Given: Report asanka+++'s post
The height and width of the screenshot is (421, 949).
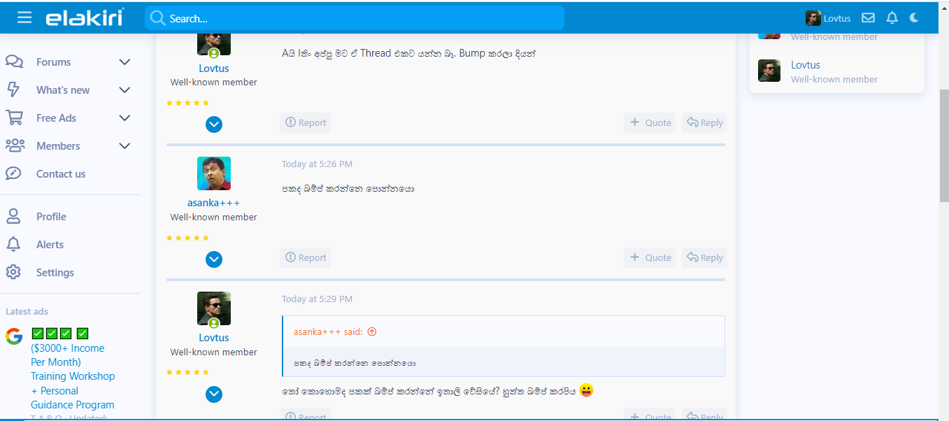Looking at the screenshot, I should [306, 257].
